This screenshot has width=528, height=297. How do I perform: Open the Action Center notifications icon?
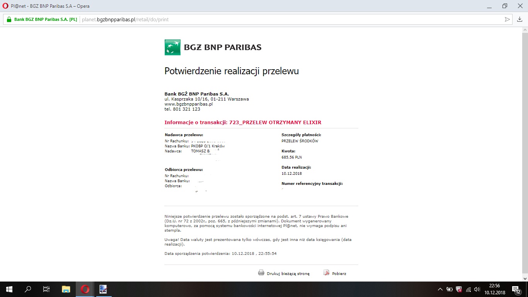(x=516, y=289)
